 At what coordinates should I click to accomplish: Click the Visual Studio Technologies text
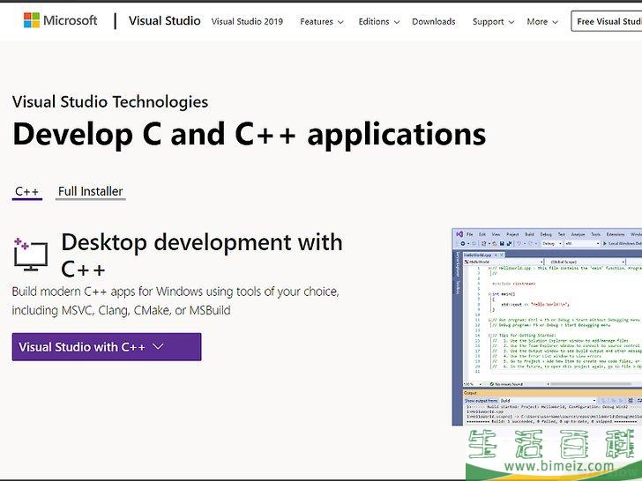[110, 102]
